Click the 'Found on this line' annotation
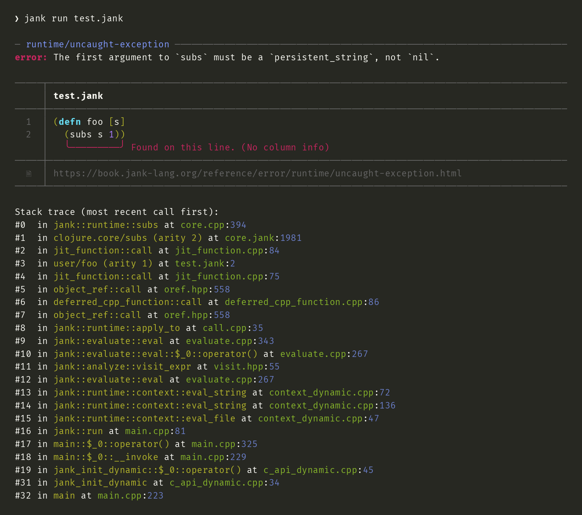 point(230,147)
